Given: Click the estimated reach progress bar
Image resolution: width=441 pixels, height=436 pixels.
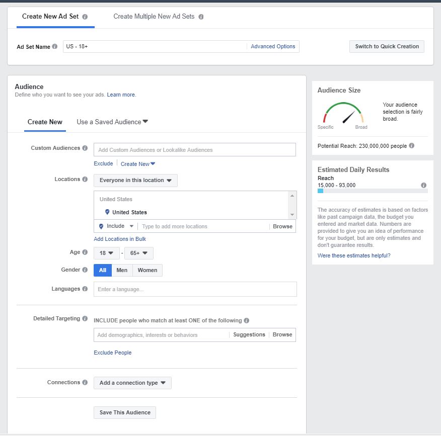Looking at the screenshot, I should coord(373,191).
